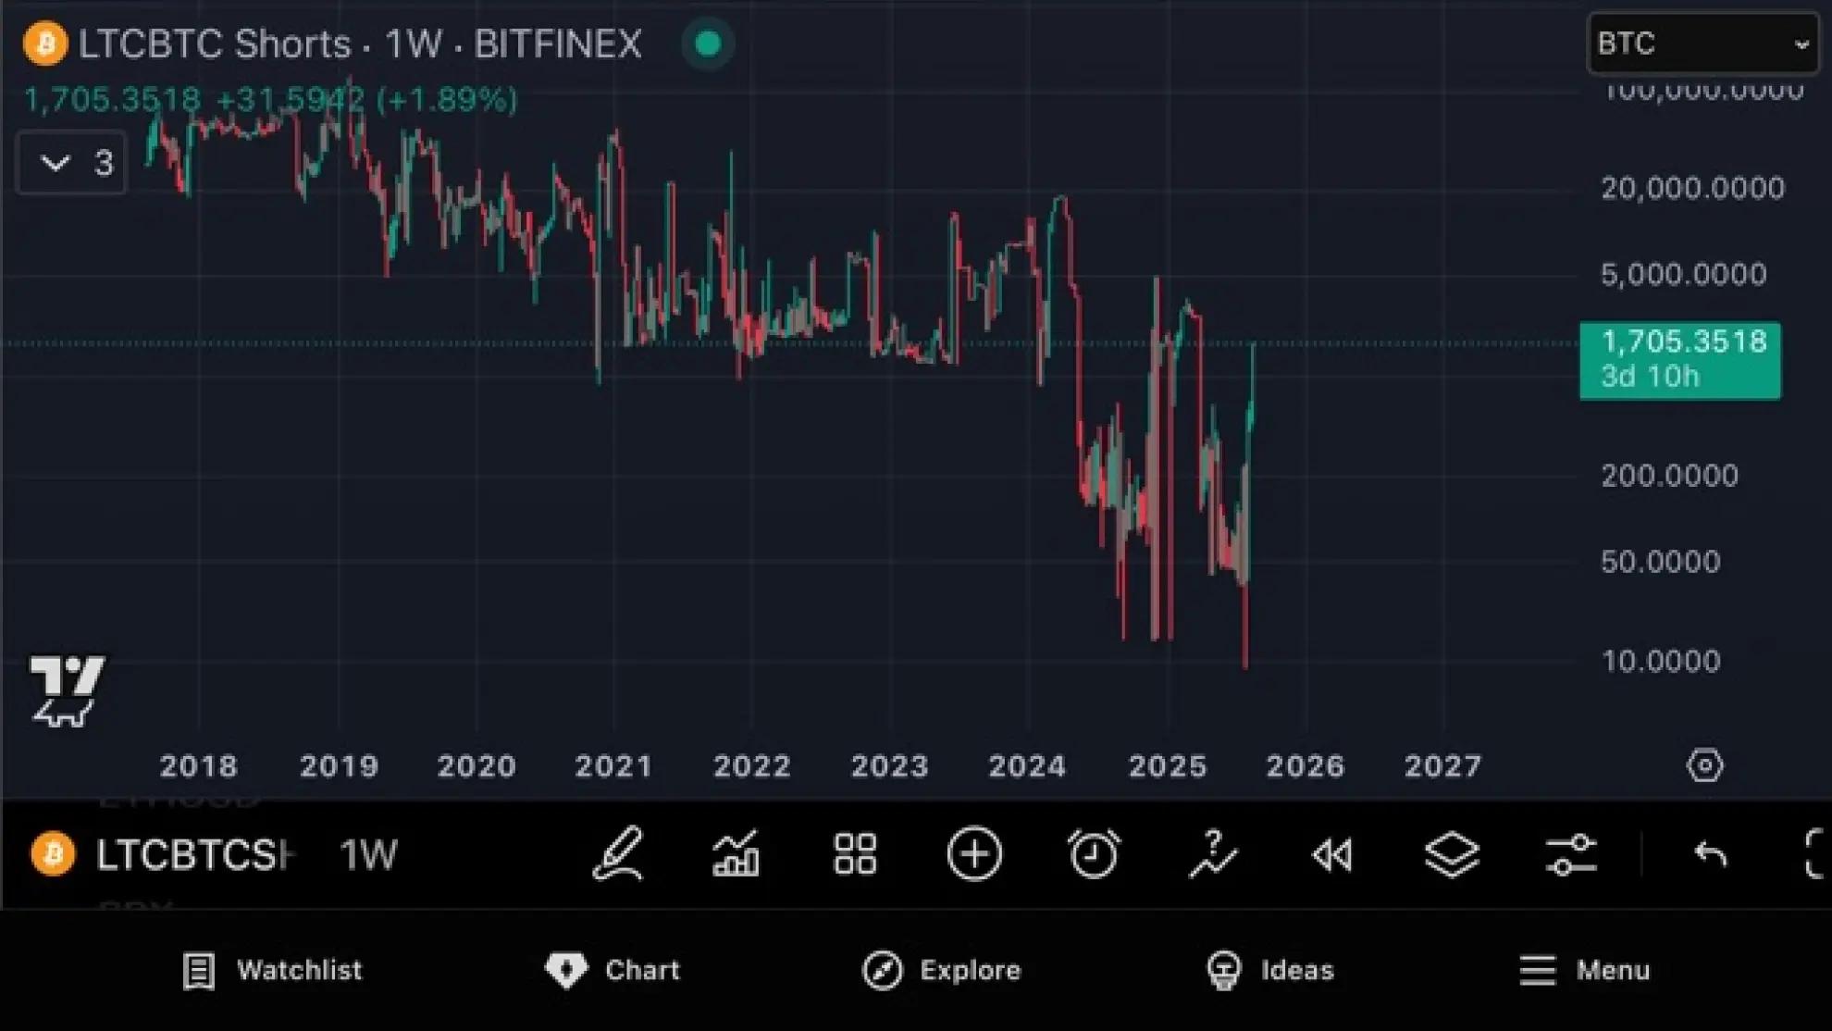Open chart settings sliders icon
1832x1031 pixels.
point(1571,853)
